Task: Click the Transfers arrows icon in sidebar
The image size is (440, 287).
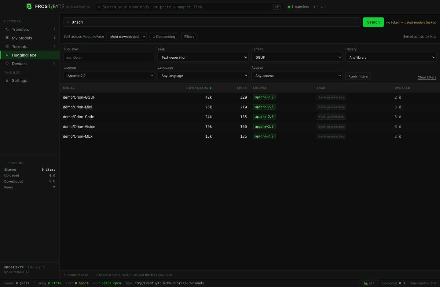Action: coord(7,29)
